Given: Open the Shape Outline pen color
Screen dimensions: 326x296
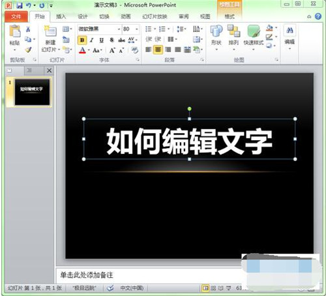Looking at the screenshot, I should 269,37.
